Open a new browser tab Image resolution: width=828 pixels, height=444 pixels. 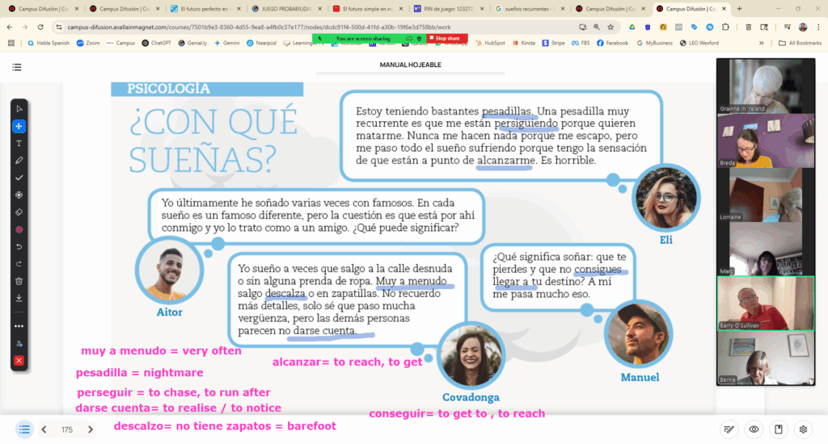[x=739, y=8]
